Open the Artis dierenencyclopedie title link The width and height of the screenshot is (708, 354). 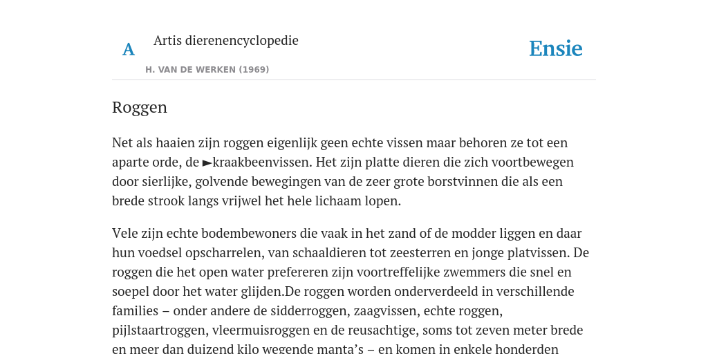click(226, 40)
